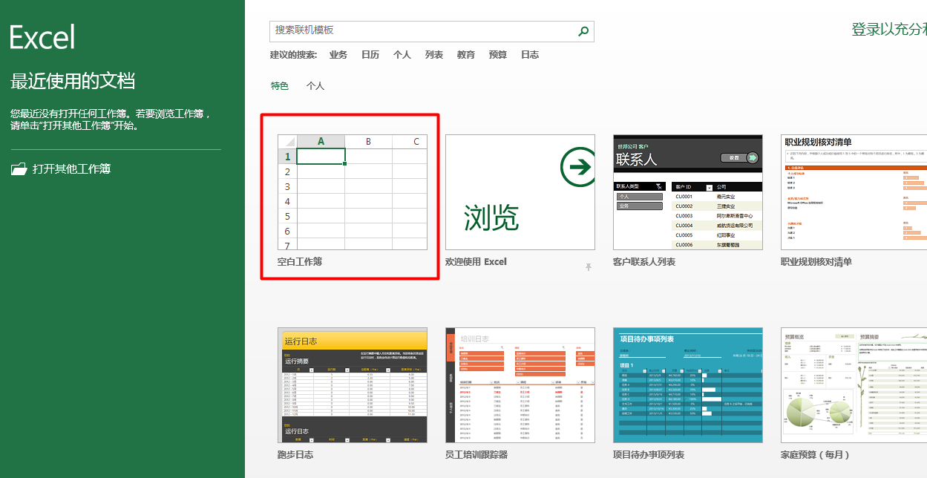Switch to the 特色 tab
927x478 pixels.
tap(280, 86)
